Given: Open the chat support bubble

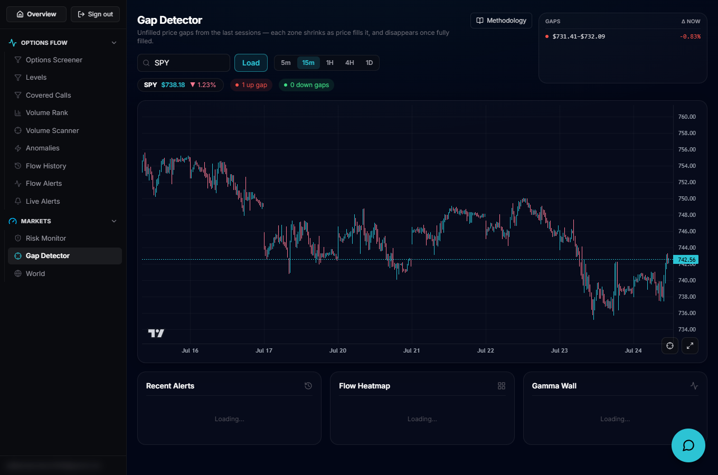Looking at the screenshot, I should tap(688, 445).
